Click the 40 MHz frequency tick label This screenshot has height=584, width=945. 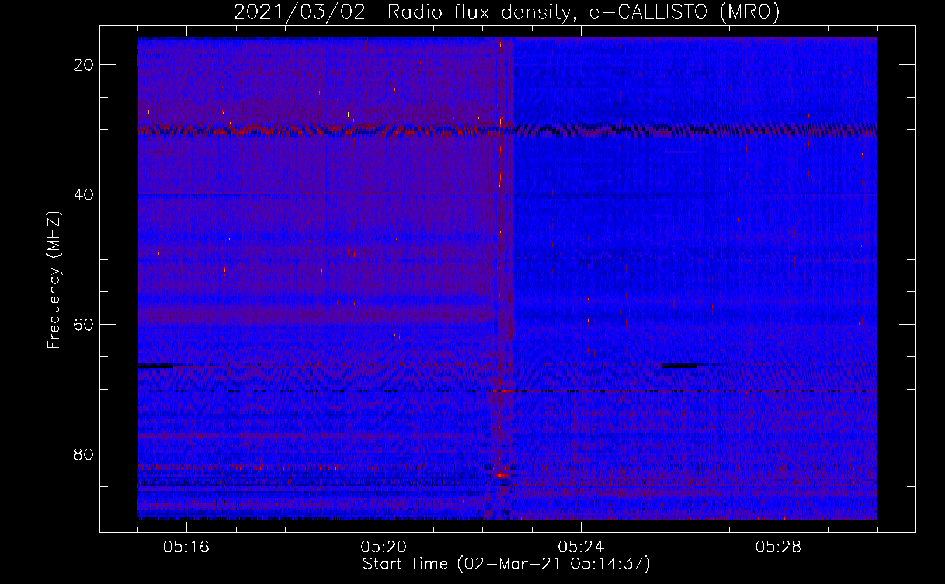[84, 194]
